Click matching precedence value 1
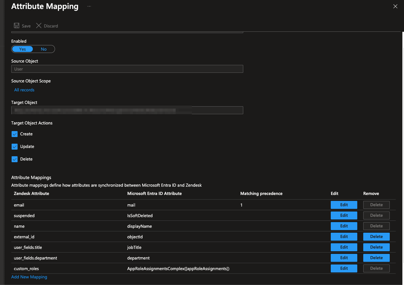Image resolution: width=404 pixels, height=285 pixels. click(x=241, y=205)
